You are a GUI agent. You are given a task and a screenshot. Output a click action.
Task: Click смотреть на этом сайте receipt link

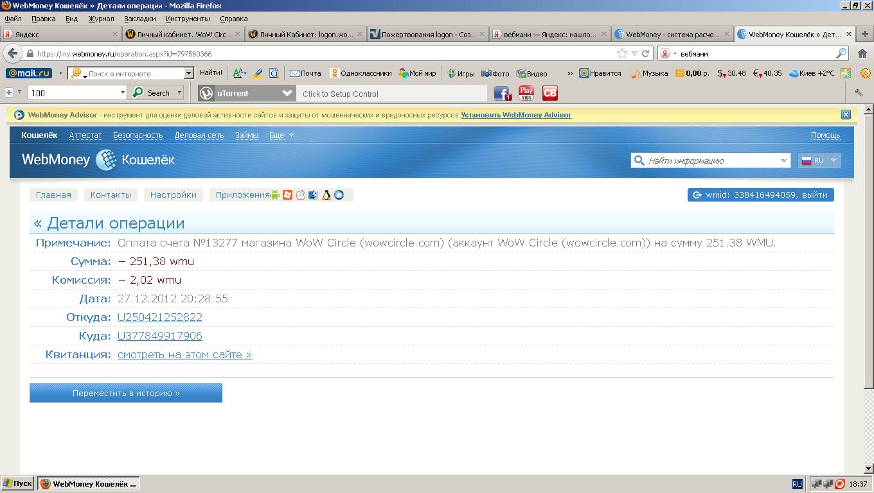click(x=184, y=354)
